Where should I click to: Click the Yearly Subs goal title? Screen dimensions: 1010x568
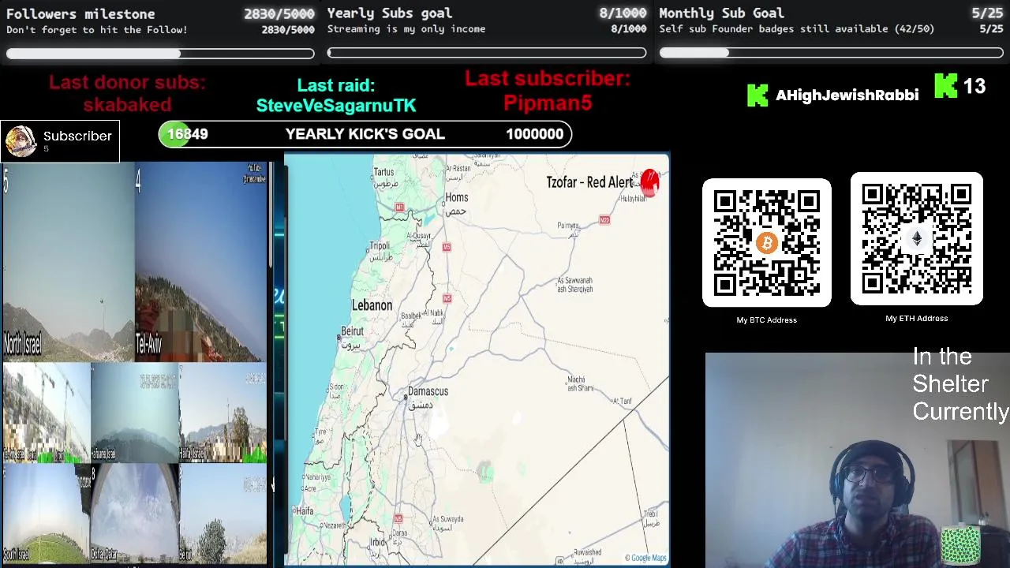pyautogui.click(x=390, y=13)
